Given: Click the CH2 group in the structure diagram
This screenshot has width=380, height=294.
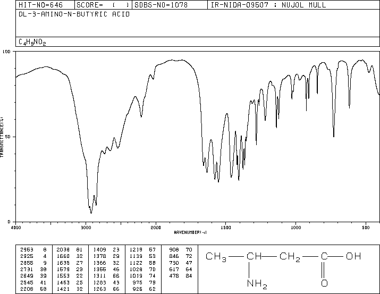Looking at the screenshot, I should click(290, 257).
